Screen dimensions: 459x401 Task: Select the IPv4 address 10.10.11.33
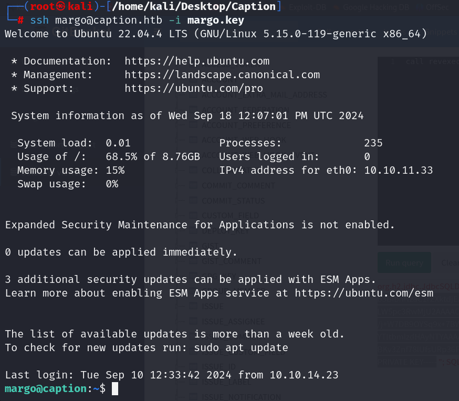coord(399,170)
